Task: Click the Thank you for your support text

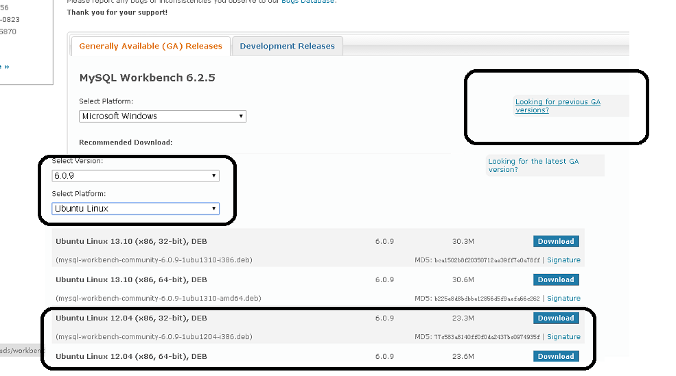Action: (x=117, y=12)
